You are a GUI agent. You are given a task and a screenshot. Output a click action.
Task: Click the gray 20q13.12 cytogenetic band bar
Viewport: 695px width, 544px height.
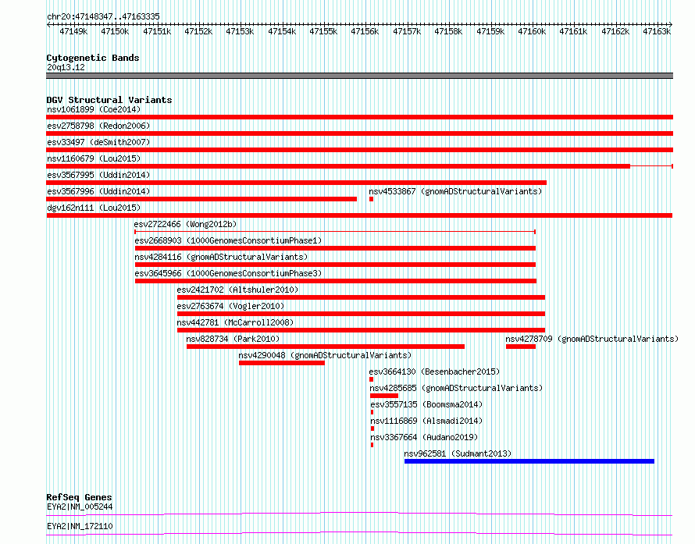click(359, 76)
